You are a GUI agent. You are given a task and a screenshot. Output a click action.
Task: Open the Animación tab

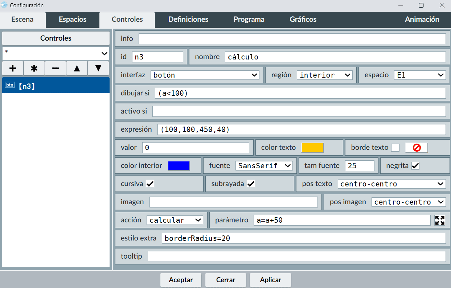[422, 20]
